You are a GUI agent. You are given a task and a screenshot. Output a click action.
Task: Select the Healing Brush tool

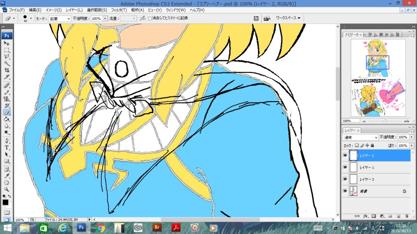[7, 85]
